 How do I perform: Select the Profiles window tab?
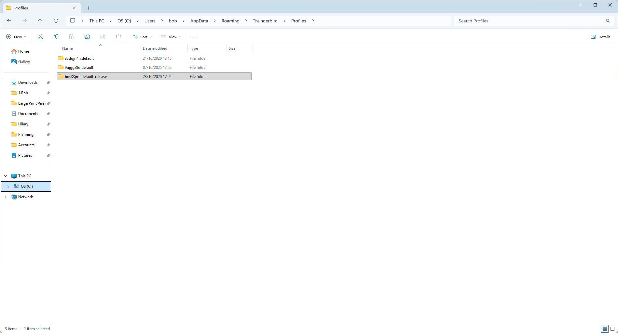pos(41,8)
